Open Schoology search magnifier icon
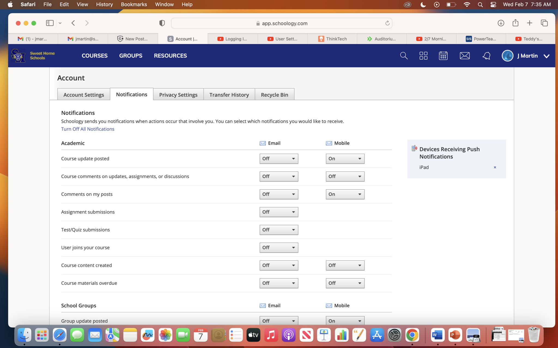 coord(404,56)
